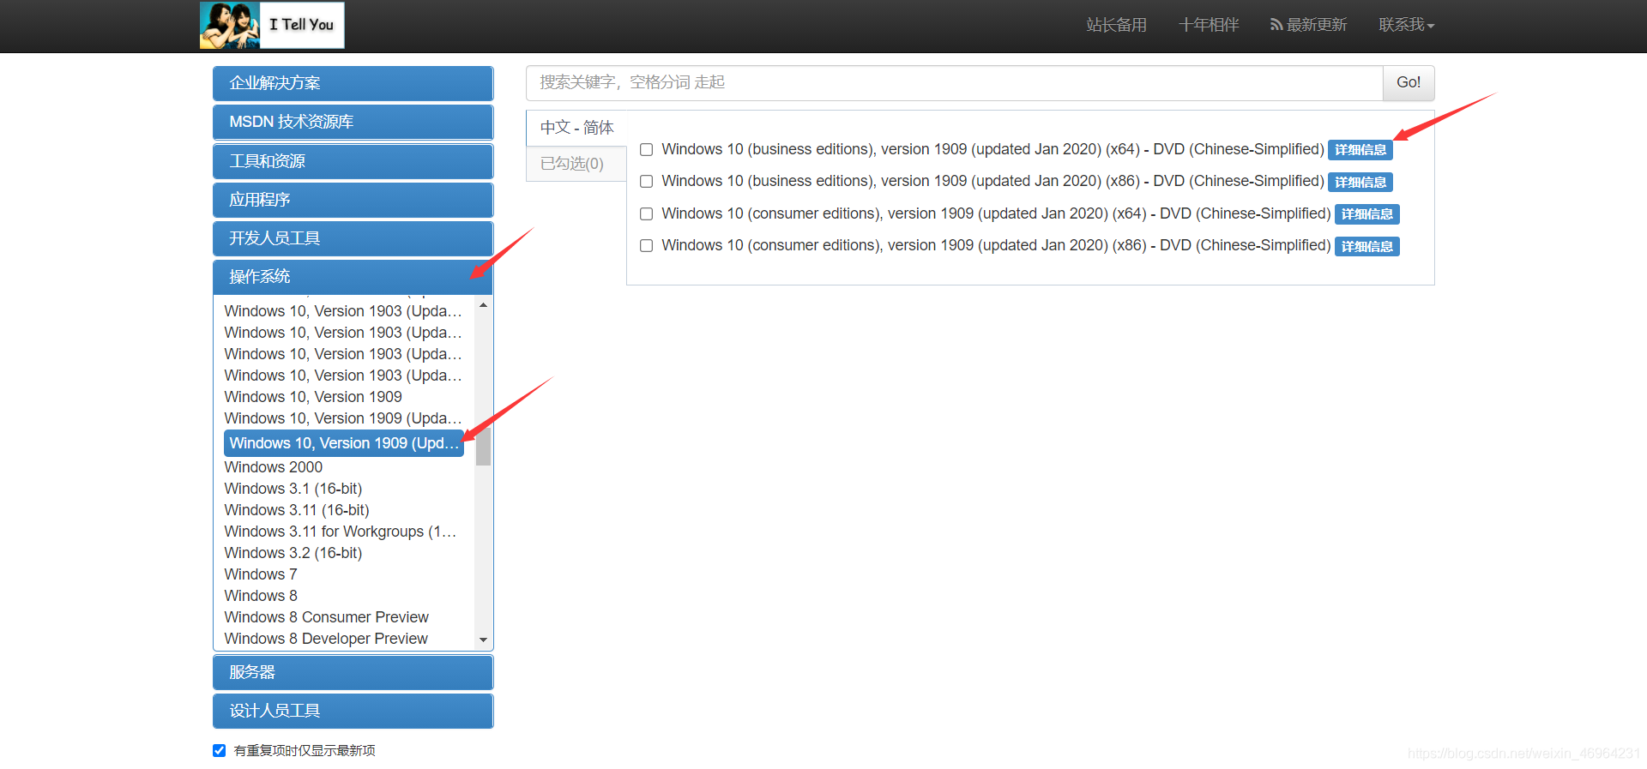1647x769 pixels.
Task: Select Windows 3.2 (16-bit) entry
Action: (x=293, y=553)
